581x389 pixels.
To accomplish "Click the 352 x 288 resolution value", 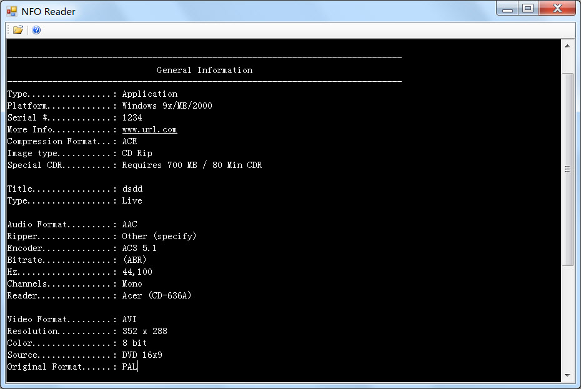I will [144, 332].
